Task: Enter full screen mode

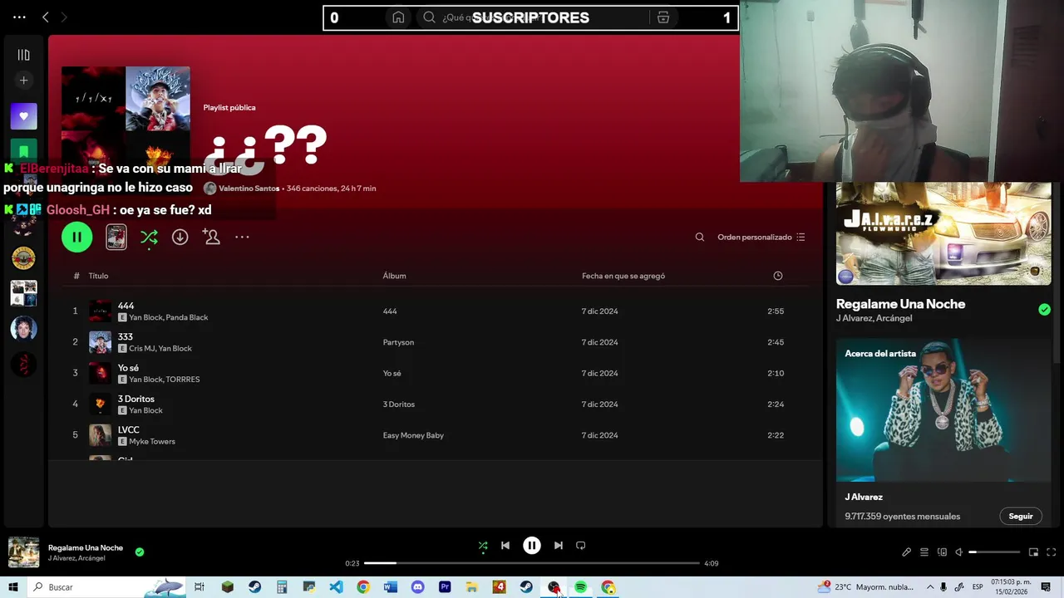Action: pos(1052,552)
